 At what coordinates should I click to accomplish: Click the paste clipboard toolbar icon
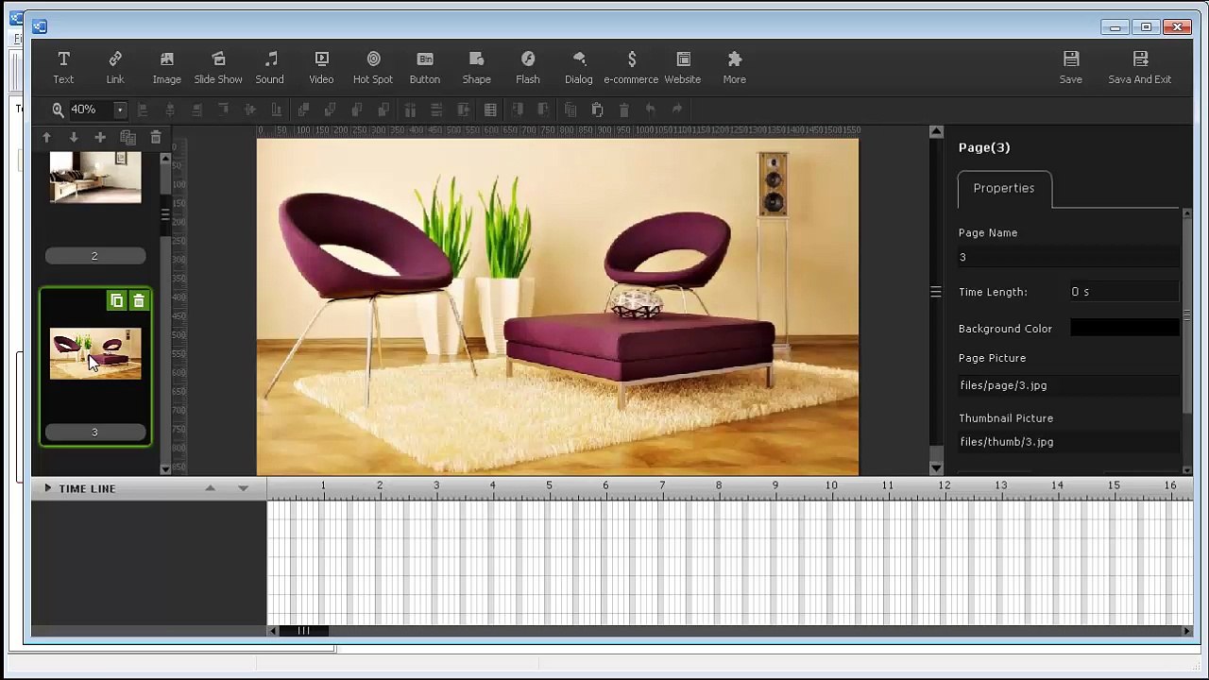pos(597,110)
